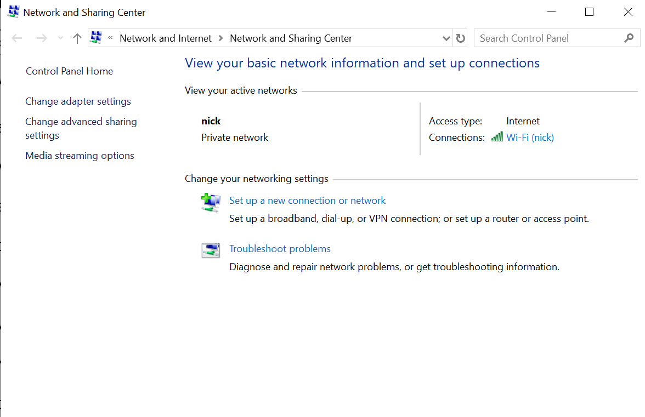Click the Back navigation arrow
Screen dimensions: 645x417
17,38
